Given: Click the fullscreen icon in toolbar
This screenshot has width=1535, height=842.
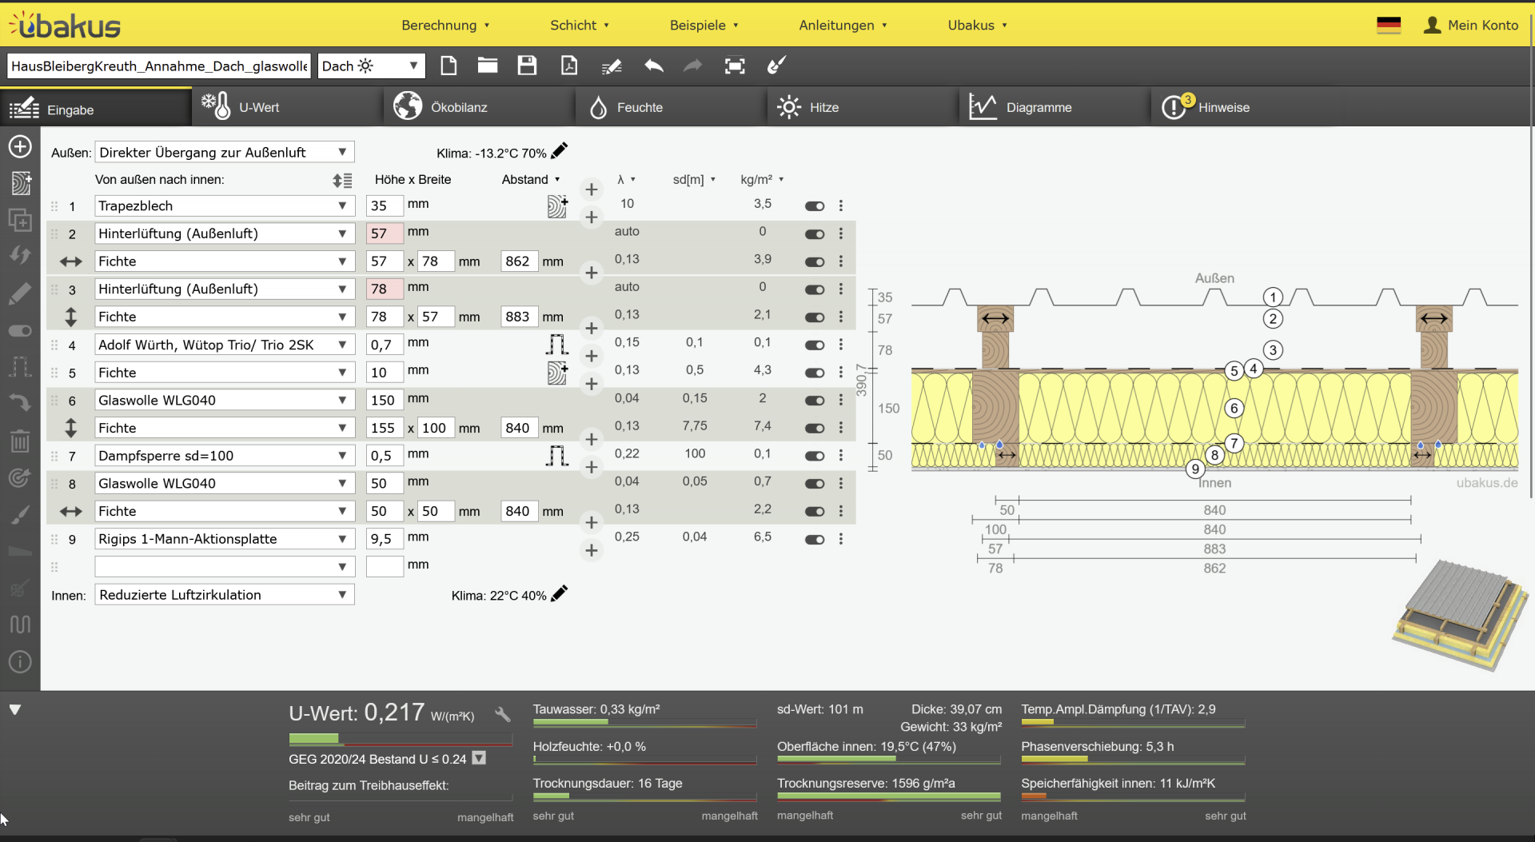Looking at the screenshot, I should tap(735, 66).
